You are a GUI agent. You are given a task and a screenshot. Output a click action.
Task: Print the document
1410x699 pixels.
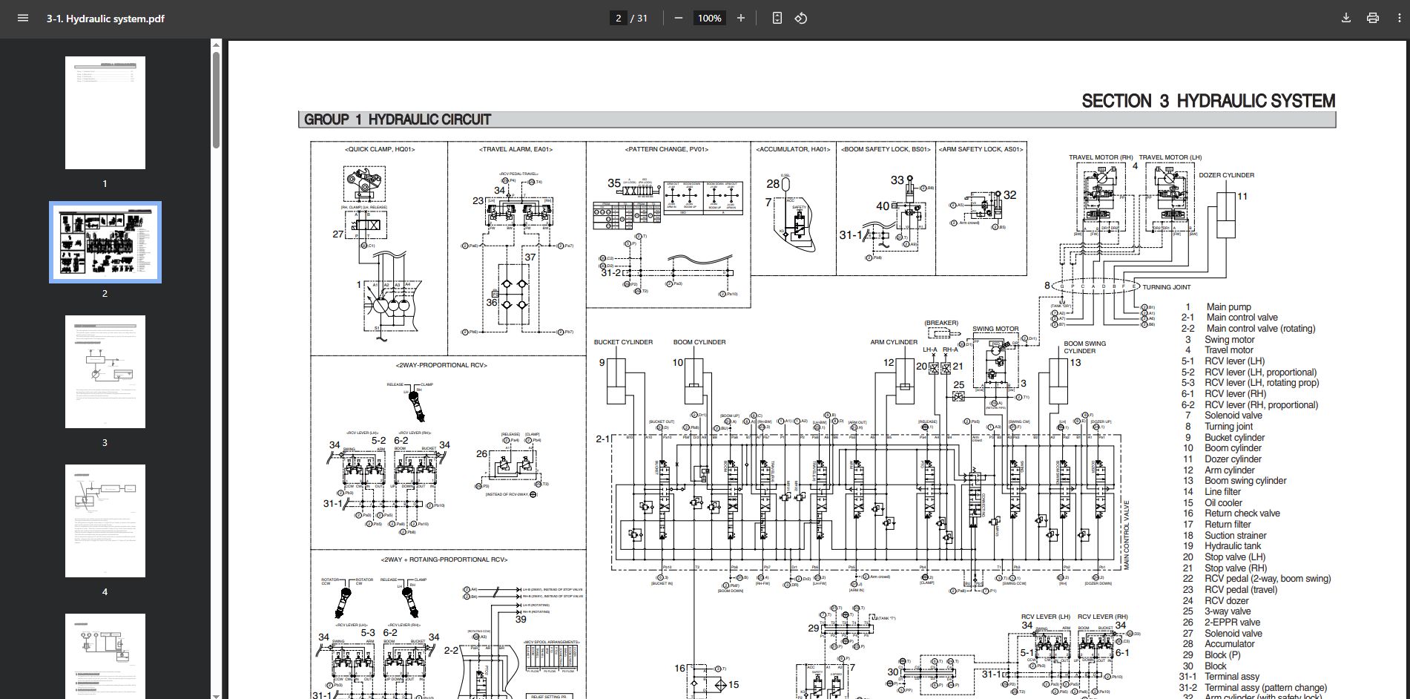(1371, 18)
